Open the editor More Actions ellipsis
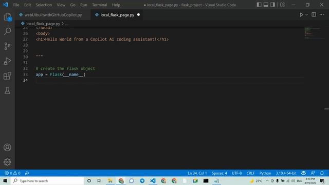The image size is (329, 185). (322, 14)
